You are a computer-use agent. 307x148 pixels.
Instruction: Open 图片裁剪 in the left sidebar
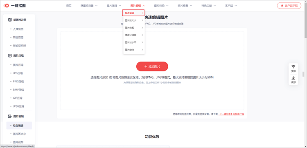click(x=18, y=142)
